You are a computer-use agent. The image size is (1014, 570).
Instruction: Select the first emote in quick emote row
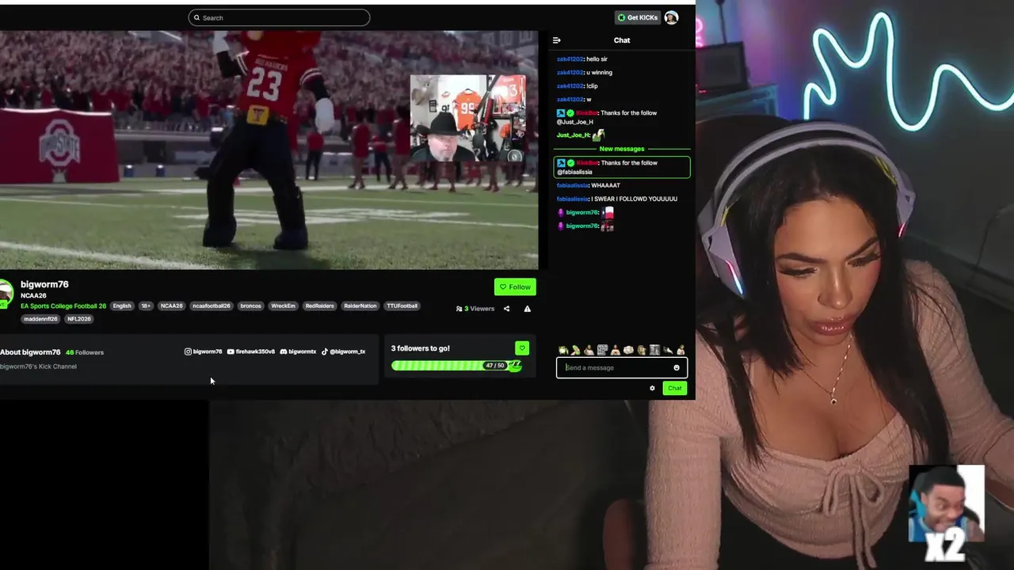pyautogui.click(x=563, y=350)
